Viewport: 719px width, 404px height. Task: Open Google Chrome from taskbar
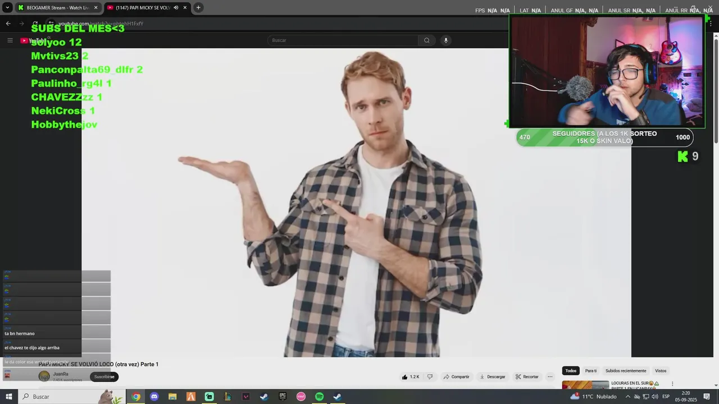coord(136,397)
